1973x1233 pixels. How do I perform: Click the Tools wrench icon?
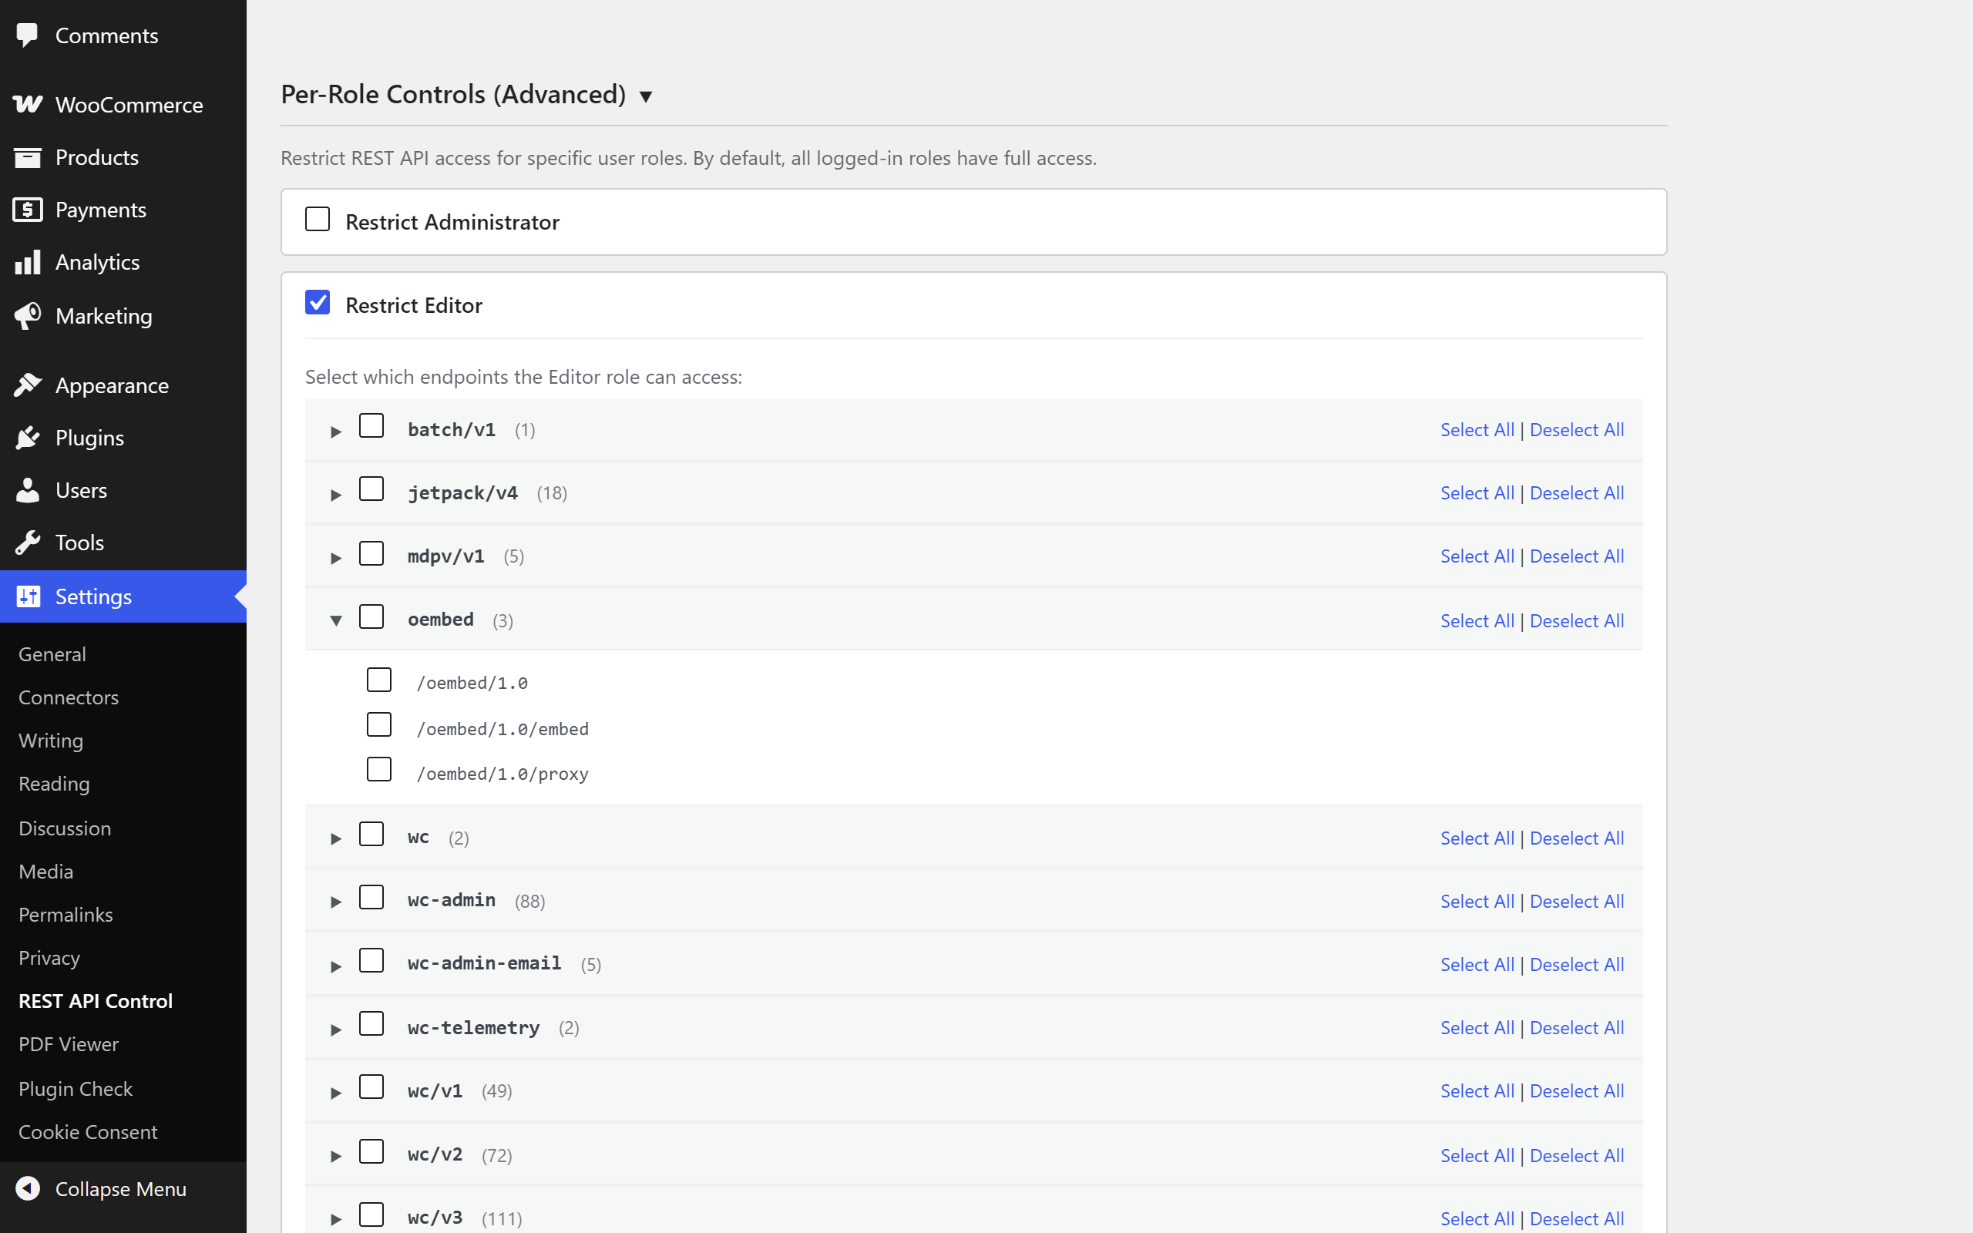coord(28,543)
